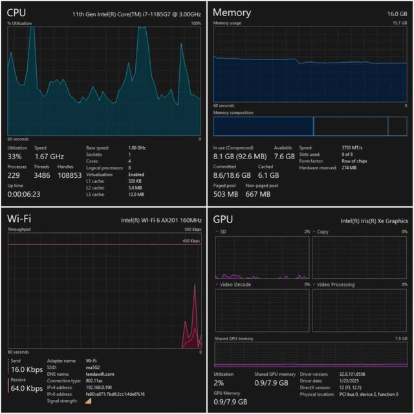Viewport: 414px width, 414px height.
Task: Expand the Video Processing engine selector
Action: (314, 284)
